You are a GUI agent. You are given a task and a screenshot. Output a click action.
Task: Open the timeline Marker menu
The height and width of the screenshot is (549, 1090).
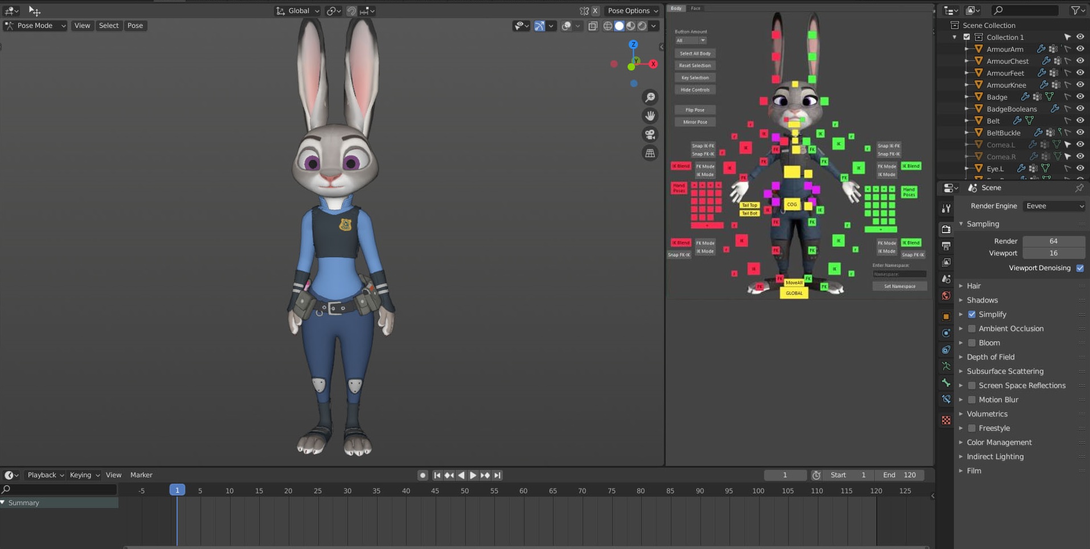point(141,475)
